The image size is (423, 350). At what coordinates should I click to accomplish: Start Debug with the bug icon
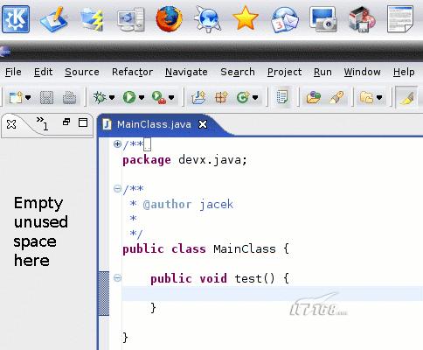(100, 97)
